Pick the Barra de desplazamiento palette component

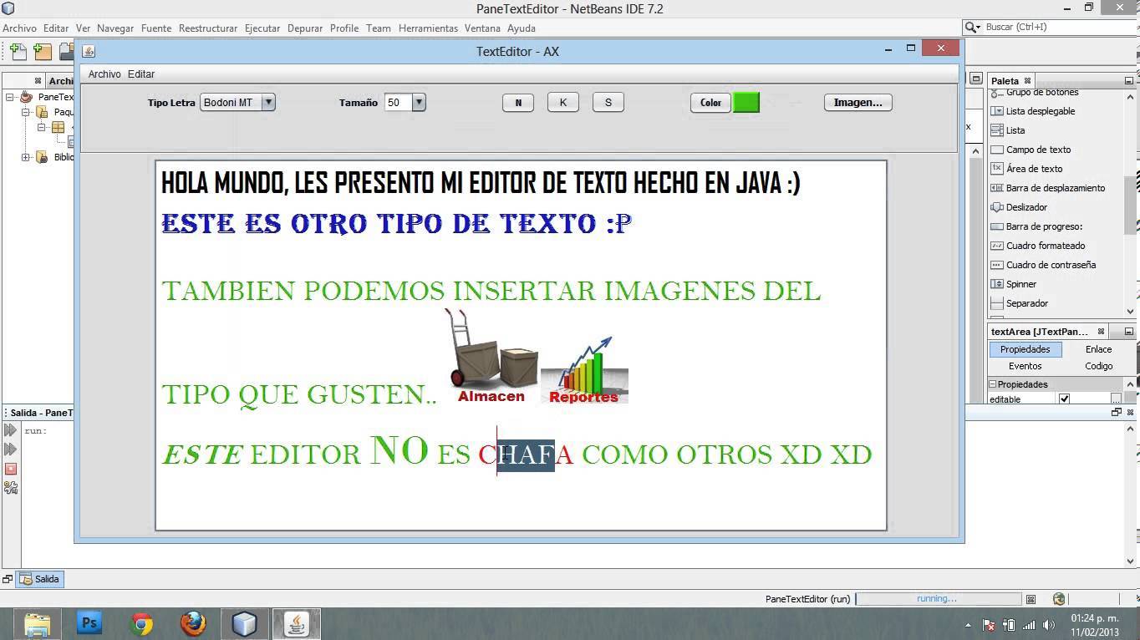tap(1047, 188)
